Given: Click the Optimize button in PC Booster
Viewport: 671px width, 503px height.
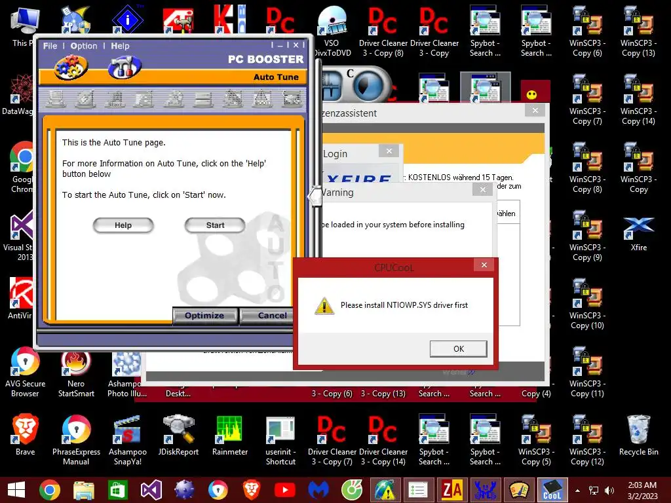Looking at the screenshot, I should click(x=204, y=316).
